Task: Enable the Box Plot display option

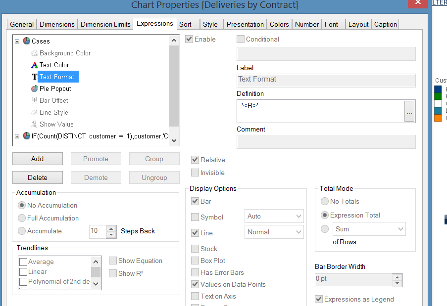Action: click(x=195, y=261)
